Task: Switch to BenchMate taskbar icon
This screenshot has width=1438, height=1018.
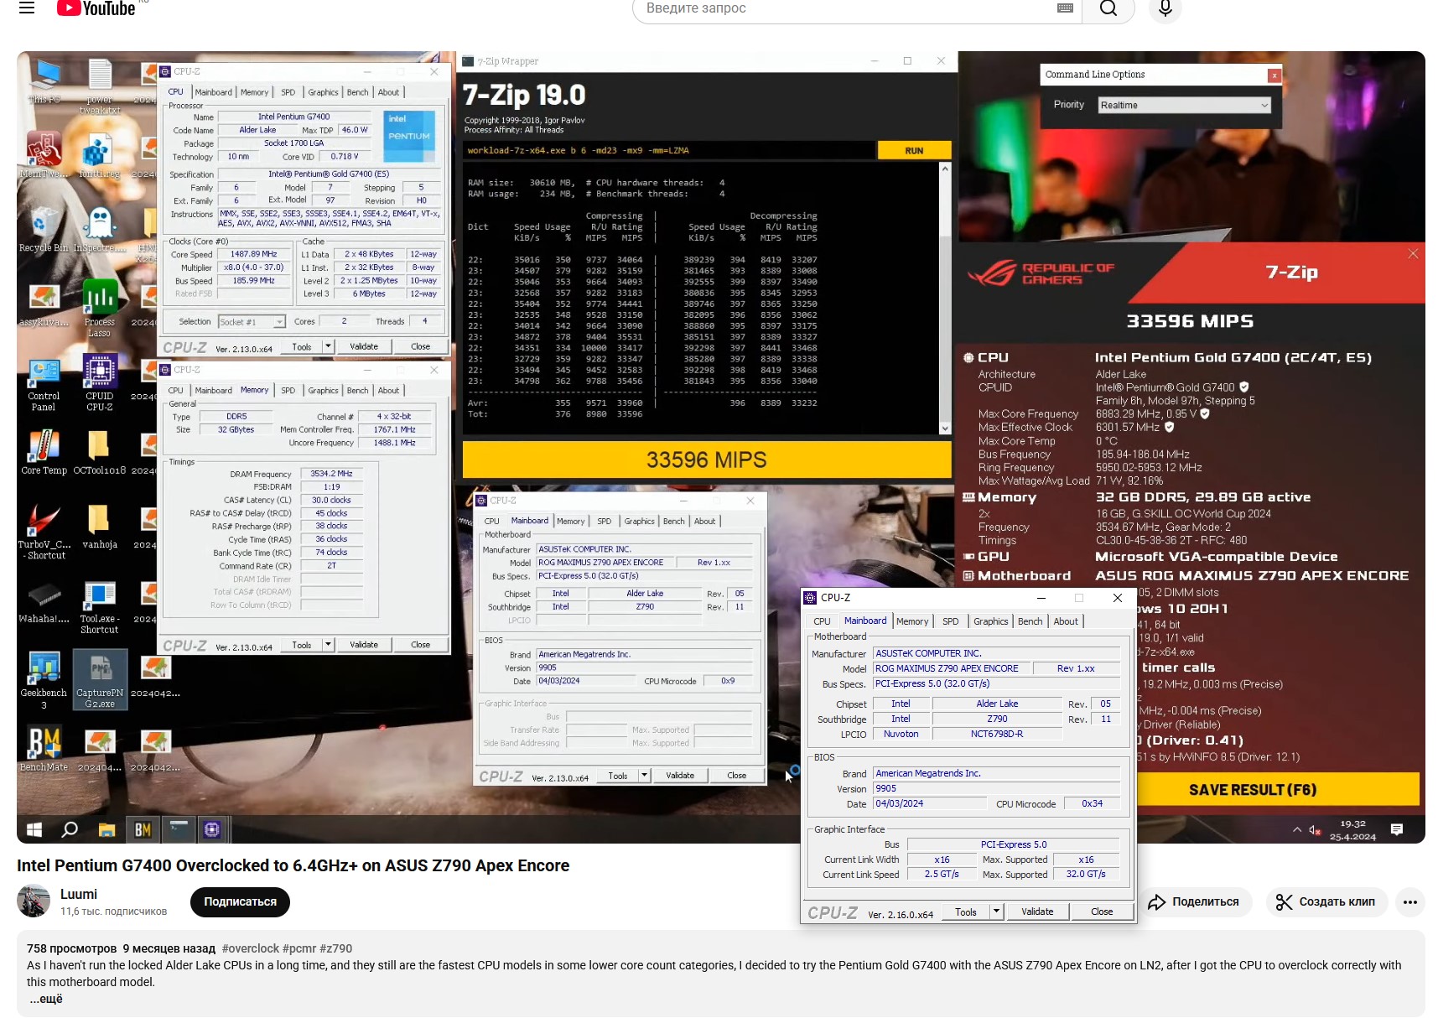Action: pos(143,829)
